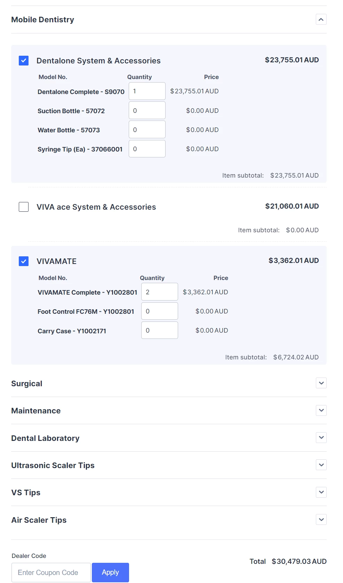
Task: Click VIVAMATE Complete - Y1002801 model label
Action: tap(87, 292)
